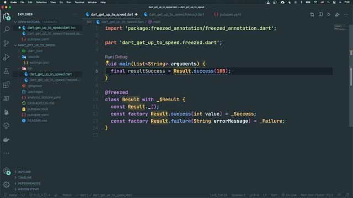Open the Firebase flame activity icon

click(x=6, y=112)
